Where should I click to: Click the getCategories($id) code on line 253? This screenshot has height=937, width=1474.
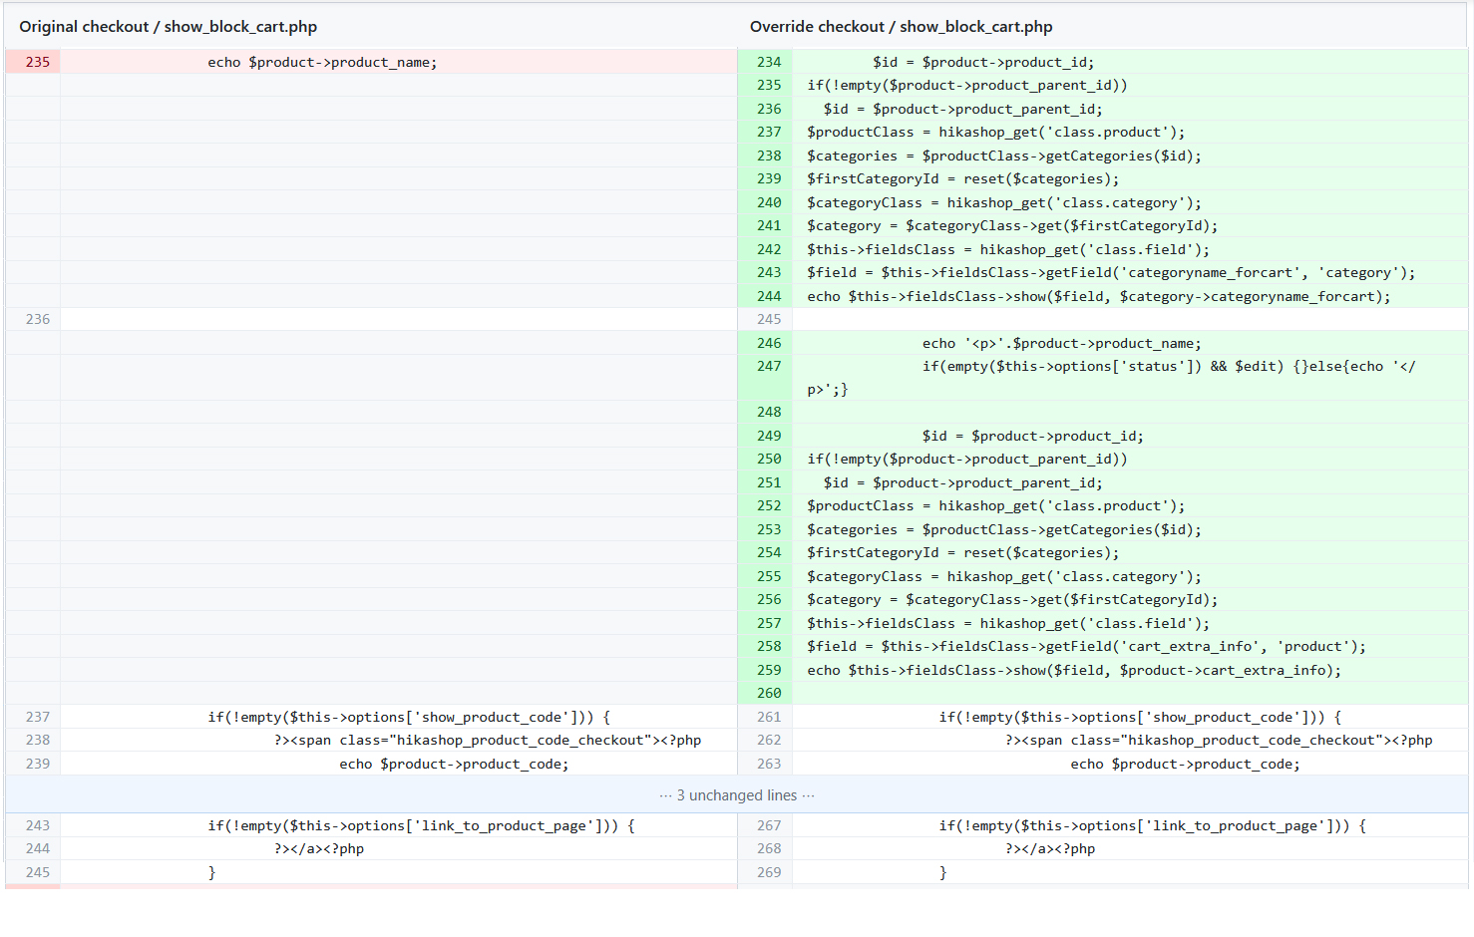point(1004,529)
